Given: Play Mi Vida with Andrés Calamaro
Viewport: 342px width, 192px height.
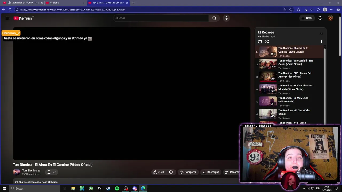Looking at the screenshot, I should tap(290, 89).
